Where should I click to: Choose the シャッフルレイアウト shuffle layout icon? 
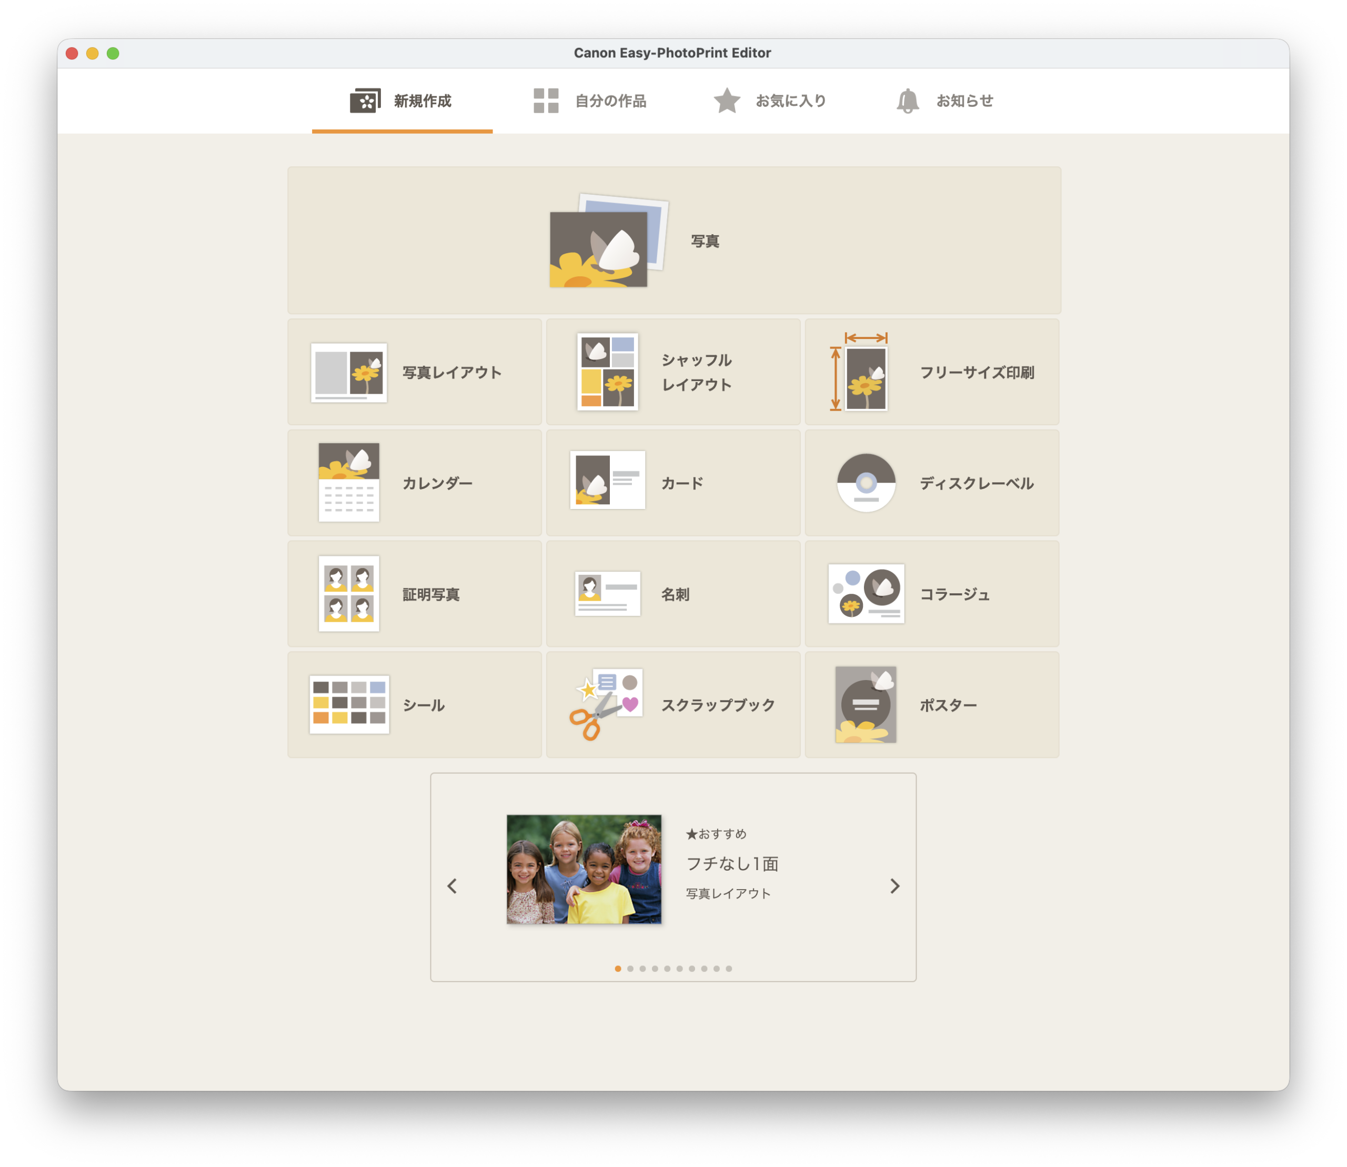(607, 372)
